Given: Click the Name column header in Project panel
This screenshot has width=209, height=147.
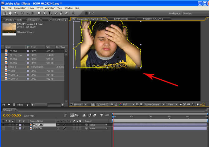Looking at the screenshot, I should pos(8,47).
